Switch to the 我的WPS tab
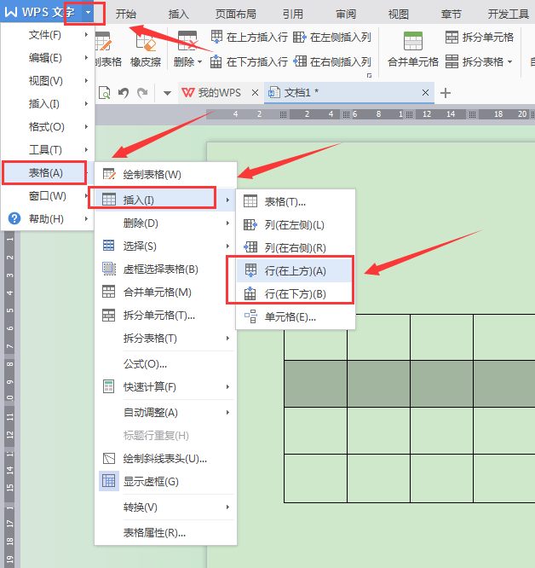 [x=211, y=93]
